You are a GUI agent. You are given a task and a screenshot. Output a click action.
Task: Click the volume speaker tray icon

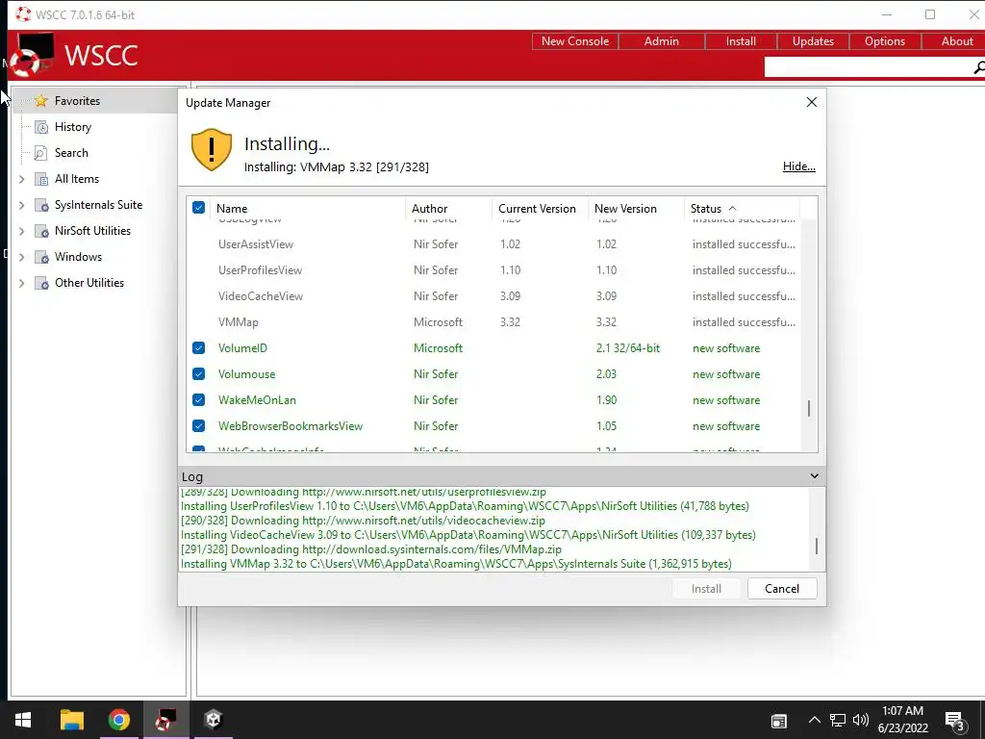861,720
